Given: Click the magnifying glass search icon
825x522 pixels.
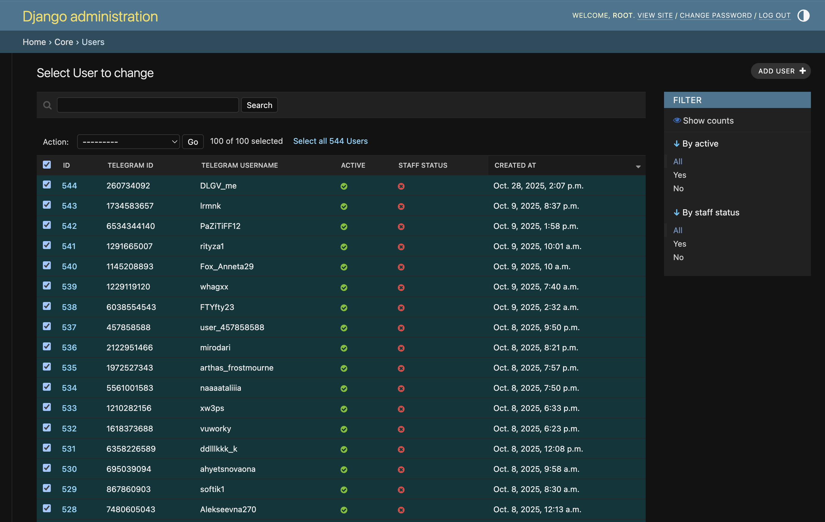Looking at the screenshot, I should click(47, 105).
